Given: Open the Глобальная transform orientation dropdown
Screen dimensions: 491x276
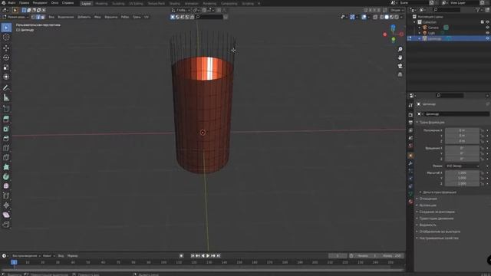Looking at the screenshot, I should (181, 10).
